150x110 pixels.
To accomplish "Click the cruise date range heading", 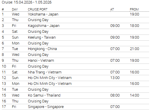I will (27, 2).
